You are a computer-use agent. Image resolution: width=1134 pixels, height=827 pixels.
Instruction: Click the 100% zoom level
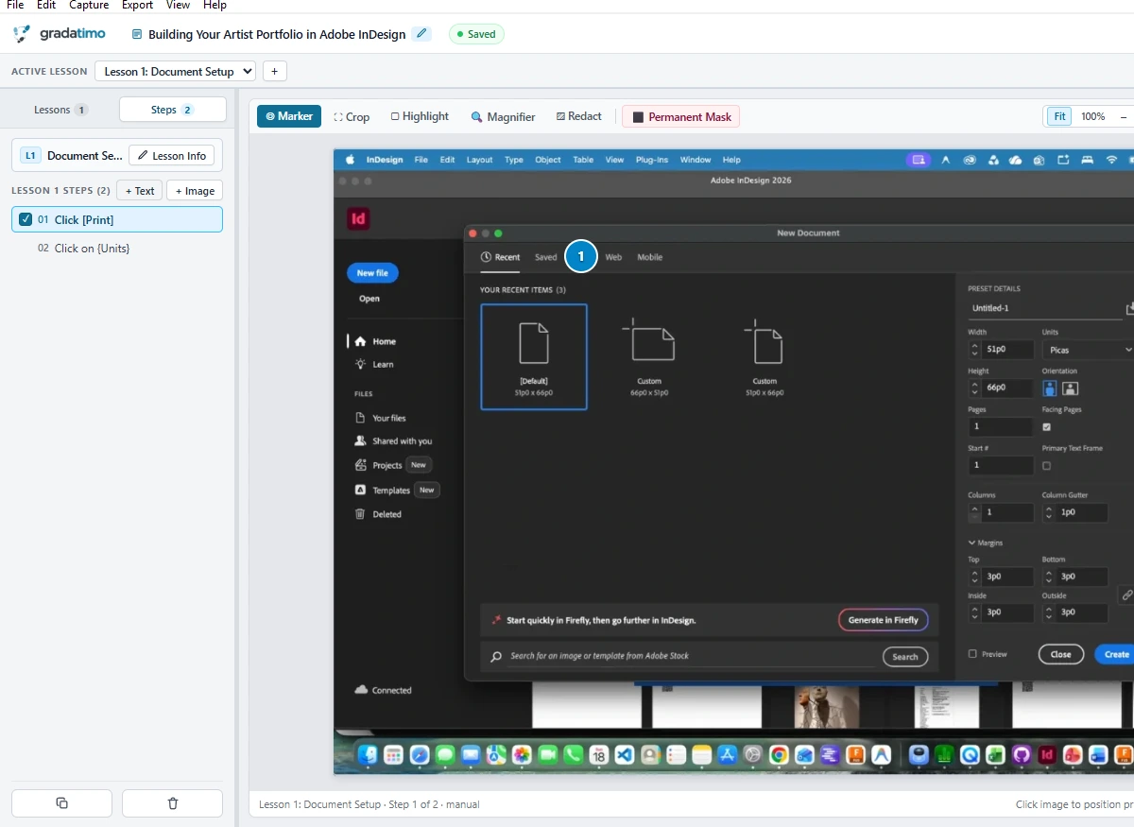pyautogui.click(x=1093, y=116)
